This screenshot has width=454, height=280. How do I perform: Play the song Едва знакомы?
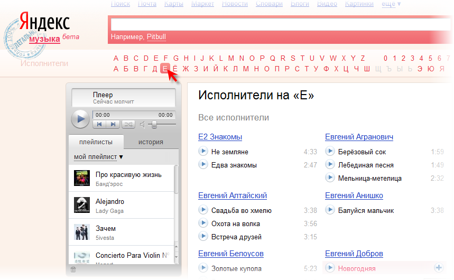[203, 164]
